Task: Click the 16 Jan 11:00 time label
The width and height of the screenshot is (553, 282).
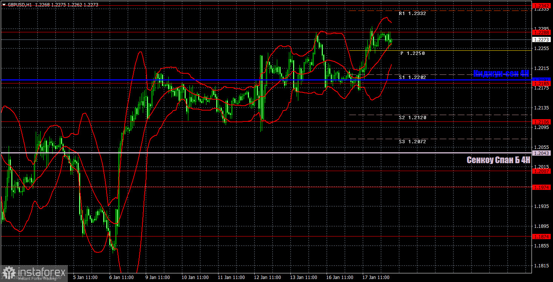Action: pos(339,277)
